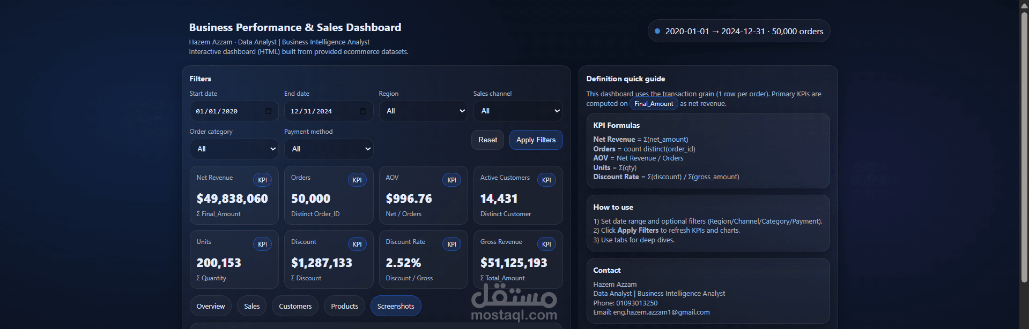Click the Discount Rate value 2.52%

point(403,263)
